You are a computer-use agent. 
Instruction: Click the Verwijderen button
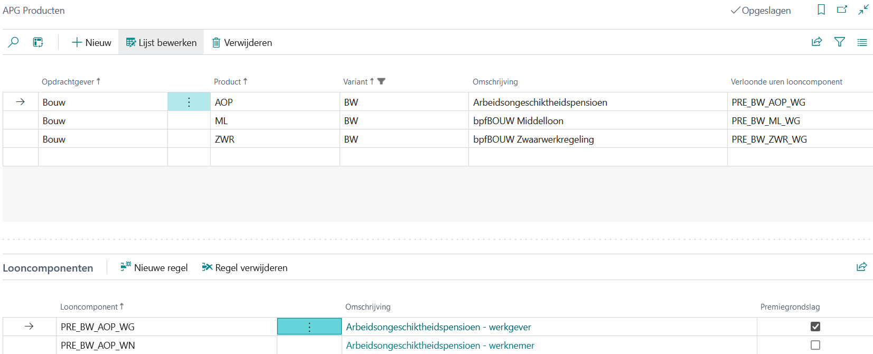coord(242,43)
